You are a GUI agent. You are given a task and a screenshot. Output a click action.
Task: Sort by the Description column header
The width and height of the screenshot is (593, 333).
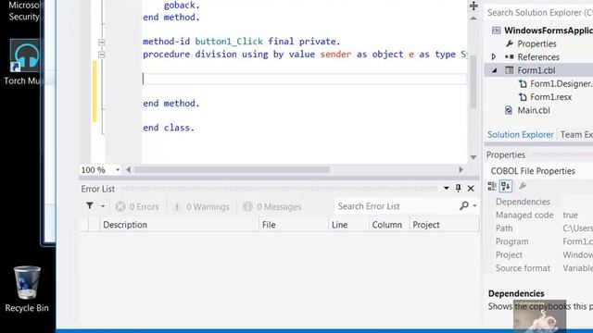[179, 225]
